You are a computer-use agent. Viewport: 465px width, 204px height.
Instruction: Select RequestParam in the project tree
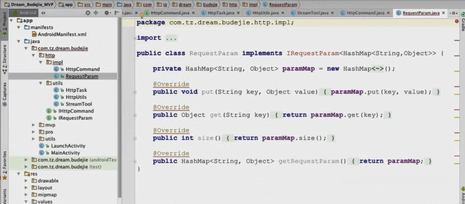[82, 76]
